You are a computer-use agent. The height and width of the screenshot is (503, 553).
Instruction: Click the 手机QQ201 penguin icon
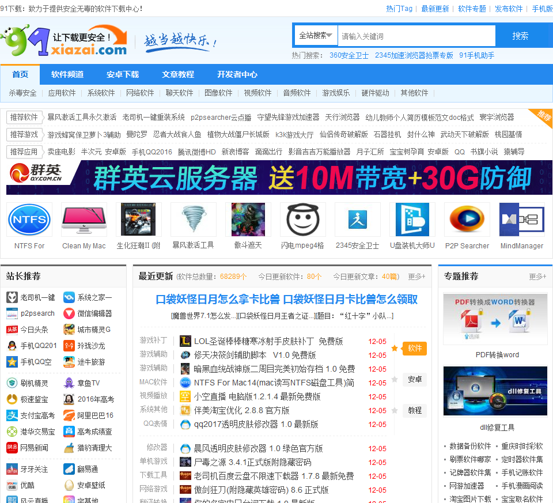pos(12,346)
